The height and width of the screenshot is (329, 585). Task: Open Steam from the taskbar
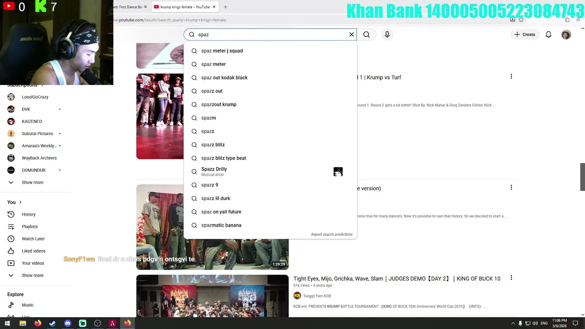(53, 323)
